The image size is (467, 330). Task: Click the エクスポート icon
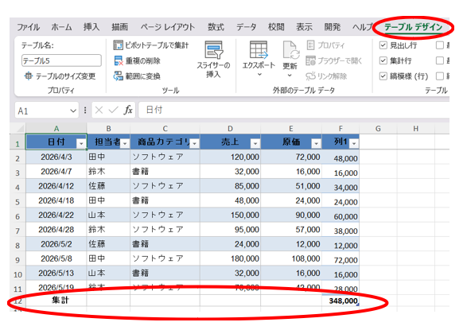pyautogui.click(x=259, y=49)
